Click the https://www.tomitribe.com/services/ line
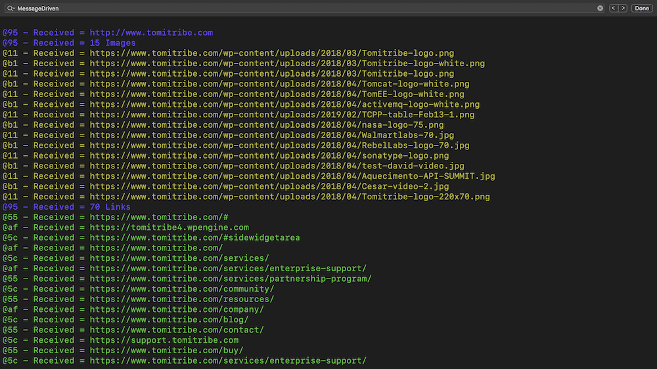 coord(136,258)
